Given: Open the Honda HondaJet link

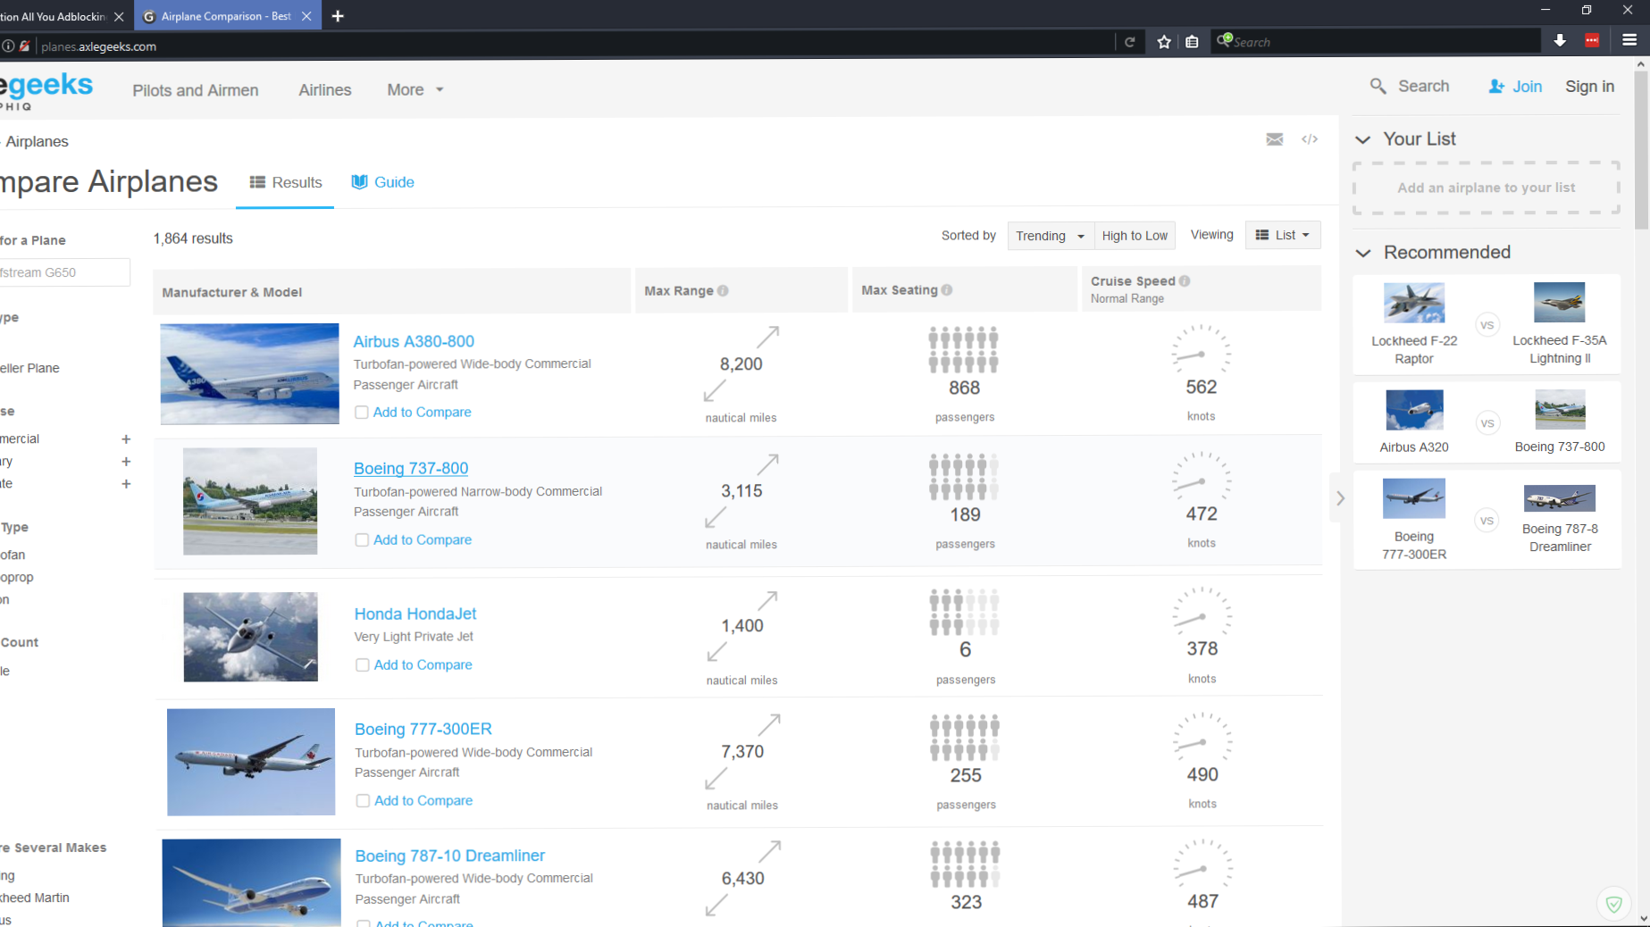Looking at the screenshot, I should 415,614.
